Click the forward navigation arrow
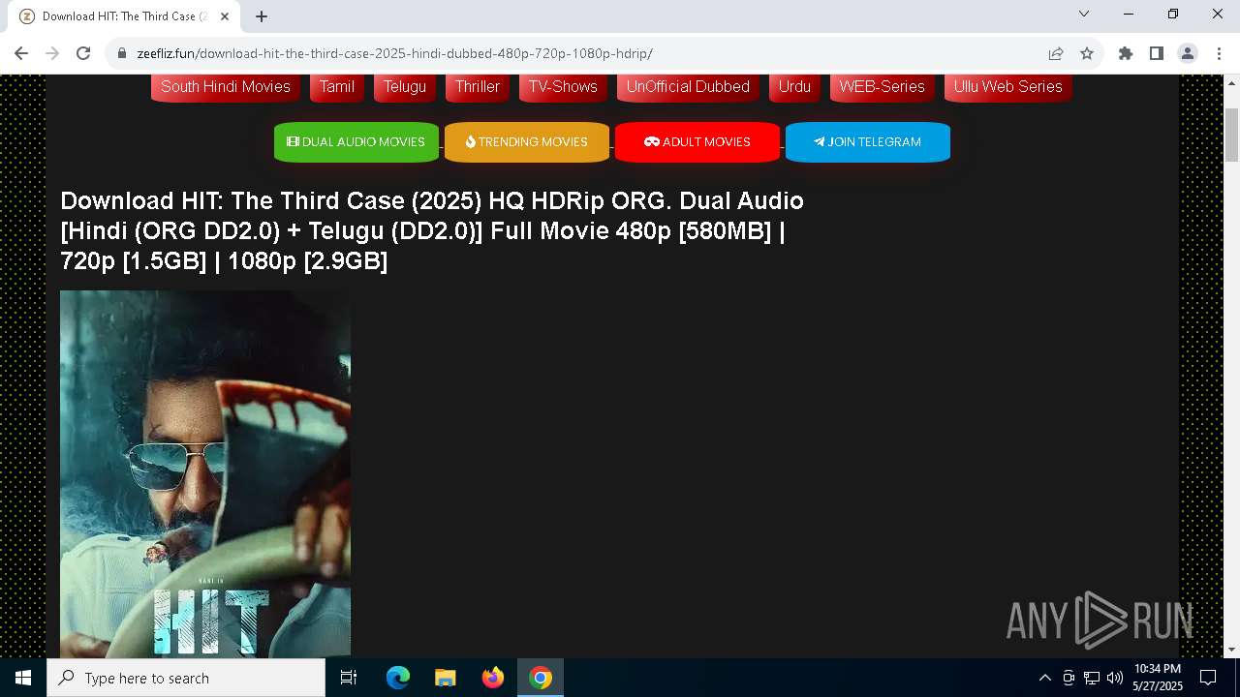The height and width of the screenshot is (697, 1240). 52,53
